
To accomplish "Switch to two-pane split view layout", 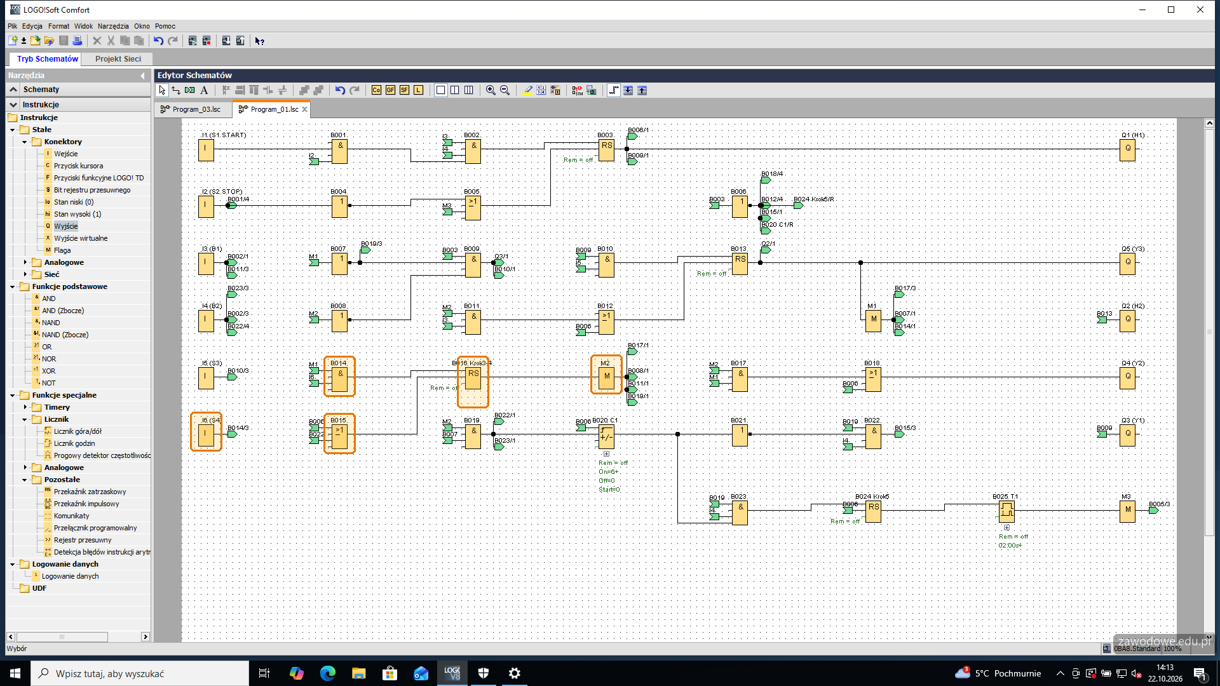I will pos(455,90).
